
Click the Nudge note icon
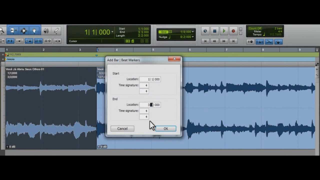(x=169, y=37)
